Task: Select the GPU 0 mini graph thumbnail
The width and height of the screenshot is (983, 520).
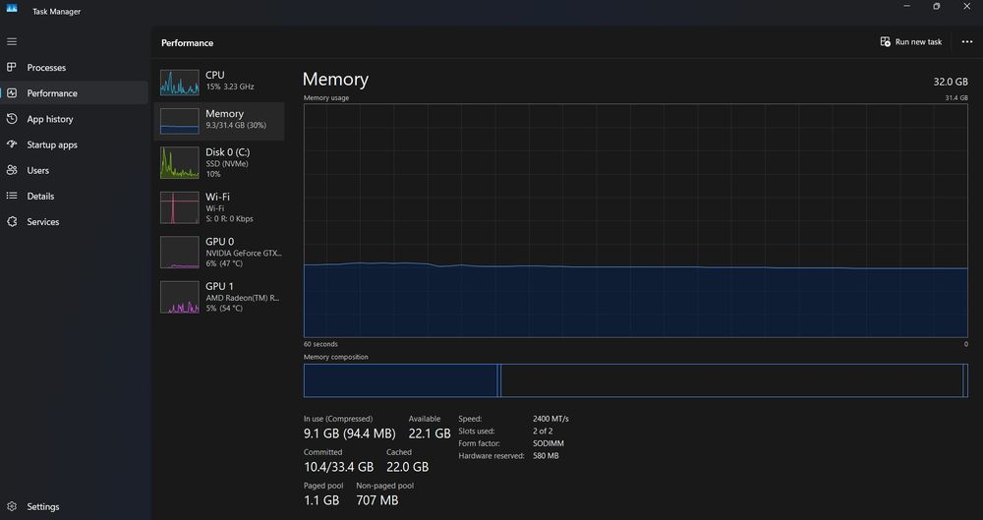Action: pos(179,253)
